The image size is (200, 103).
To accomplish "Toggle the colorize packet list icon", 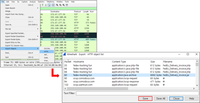I will 53,5.
